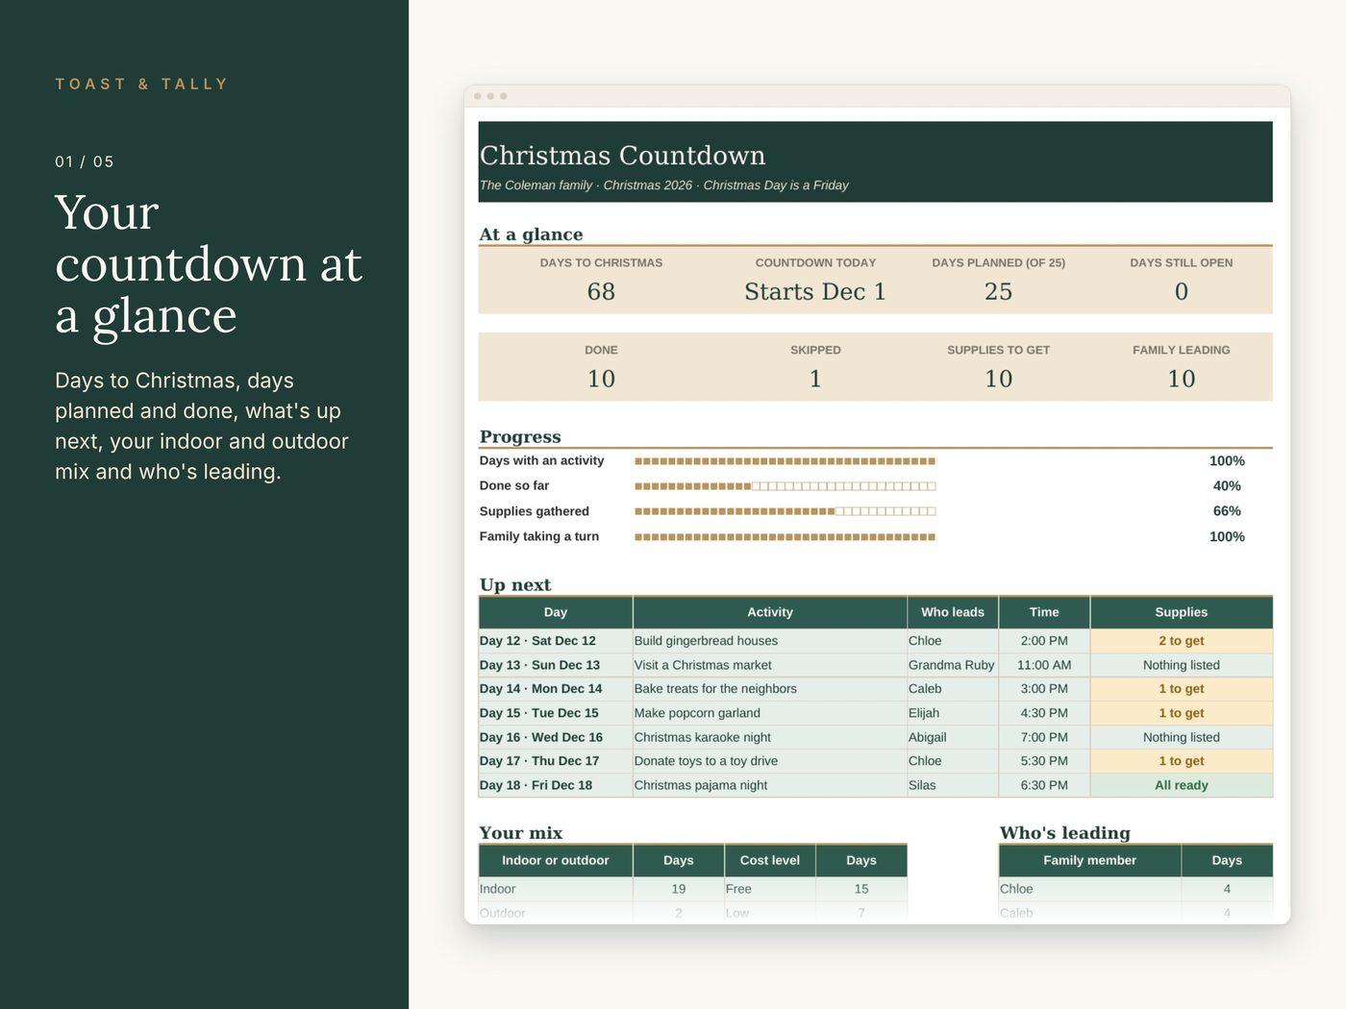Click the Grandma Ruby leader cell
The height and width of the screenshot is (1009, 1346).
coord(952,665)
